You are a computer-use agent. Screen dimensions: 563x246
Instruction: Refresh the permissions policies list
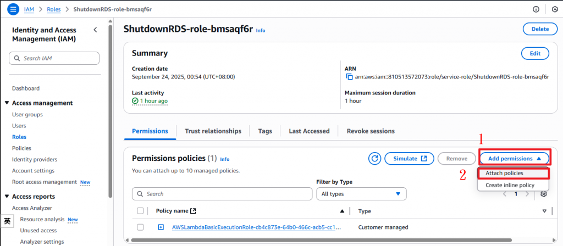(x=375, y=159)
